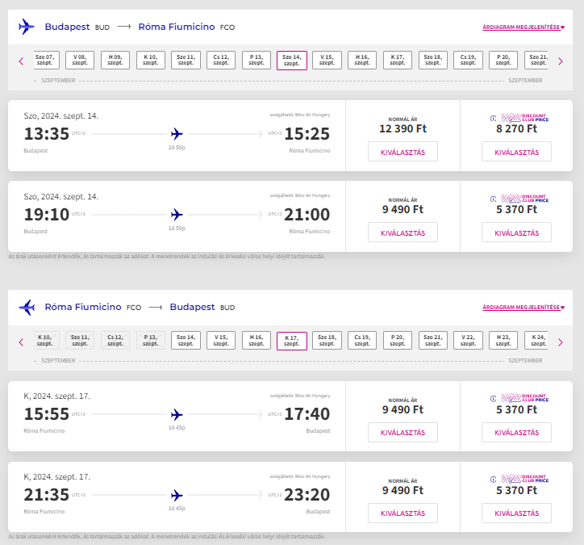Image resolution: width=584 pixels, height=545 pixels.
Task: Click the return arriving plane icon
Action: 27,307
